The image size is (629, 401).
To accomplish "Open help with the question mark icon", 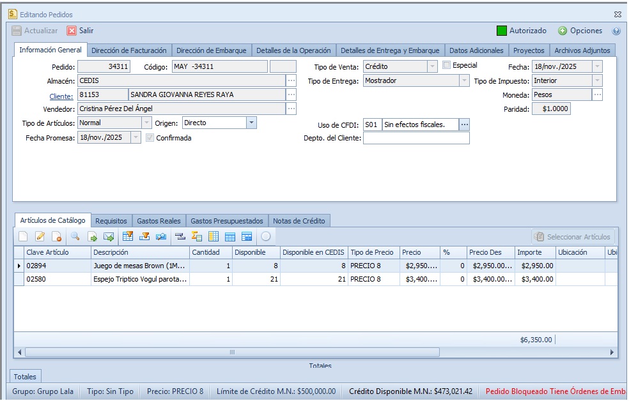I will point(616,31).
